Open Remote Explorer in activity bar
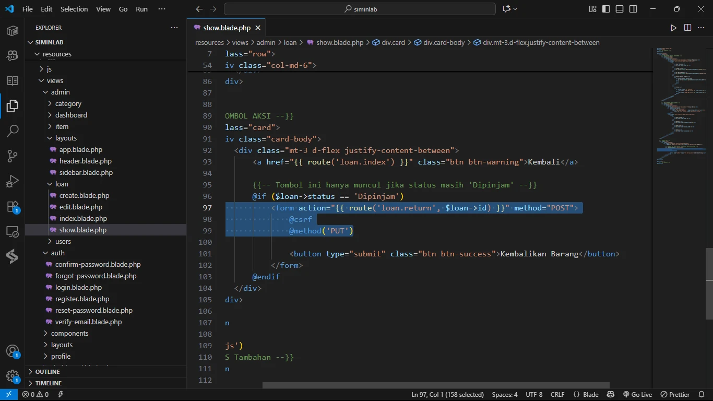The width and height of the screenshot is (713, 401). pyautogui.click(x=13, y=231)
